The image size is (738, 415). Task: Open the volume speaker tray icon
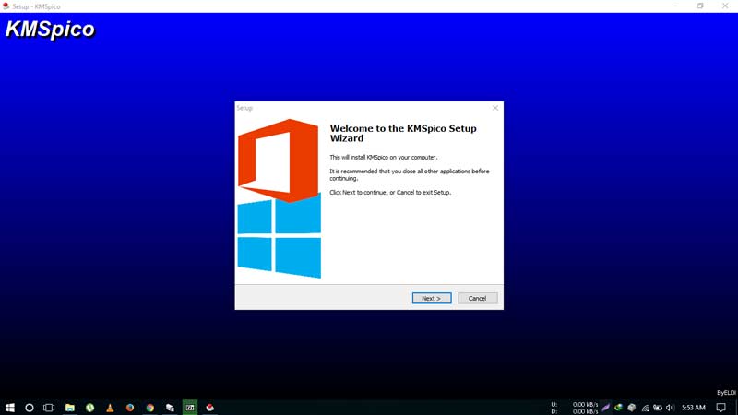tap(671, 408)
